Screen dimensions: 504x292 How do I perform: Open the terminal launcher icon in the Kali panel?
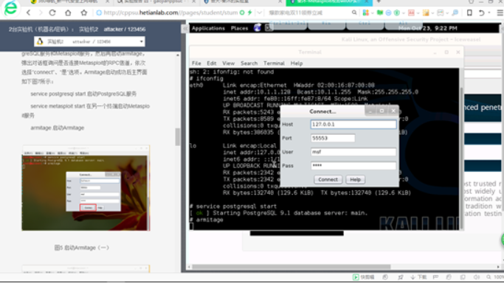tap(269, 28)
